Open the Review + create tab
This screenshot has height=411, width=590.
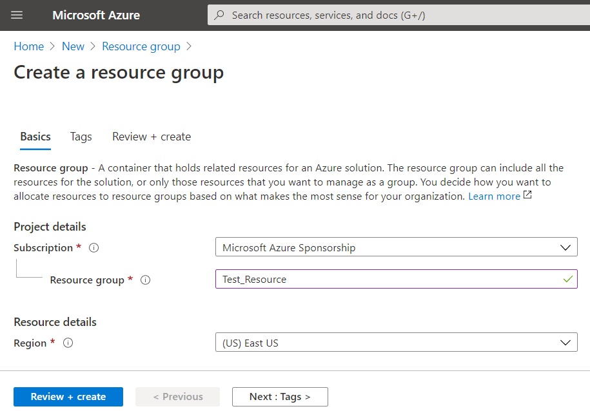152,137
